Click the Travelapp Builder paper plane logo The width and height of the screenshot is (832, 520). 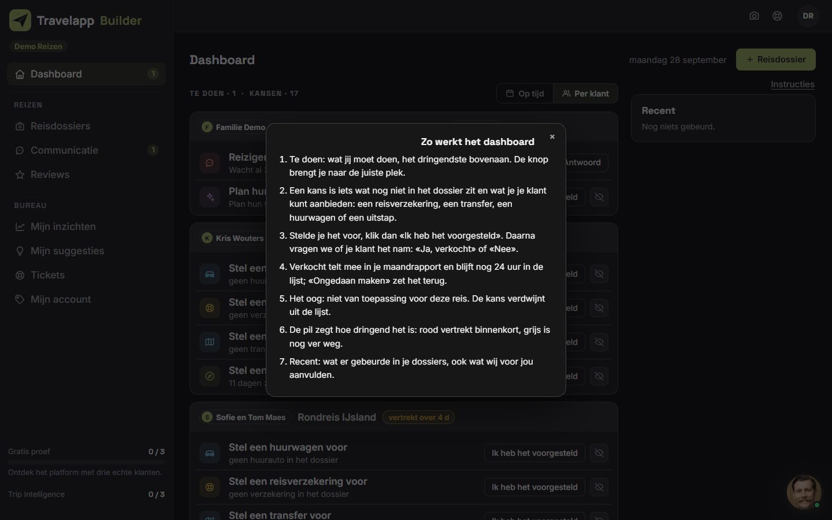20,20
